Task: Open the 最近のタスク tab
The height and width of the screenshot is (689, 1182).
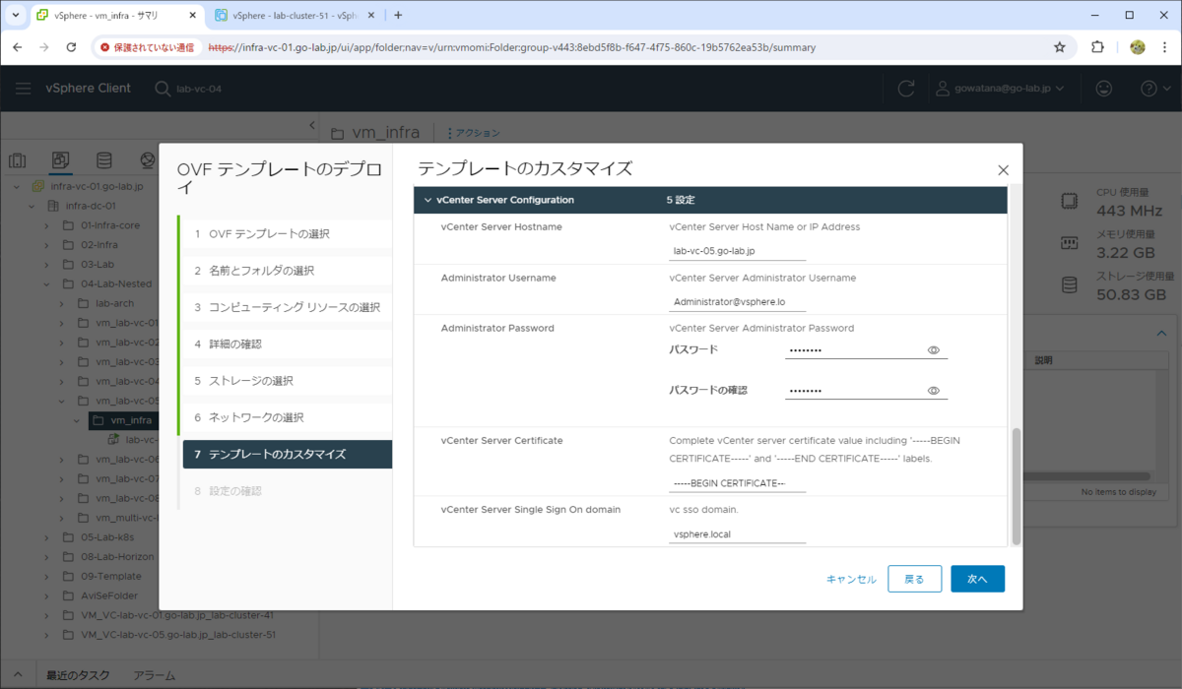Action: click(x=77, y=676)
